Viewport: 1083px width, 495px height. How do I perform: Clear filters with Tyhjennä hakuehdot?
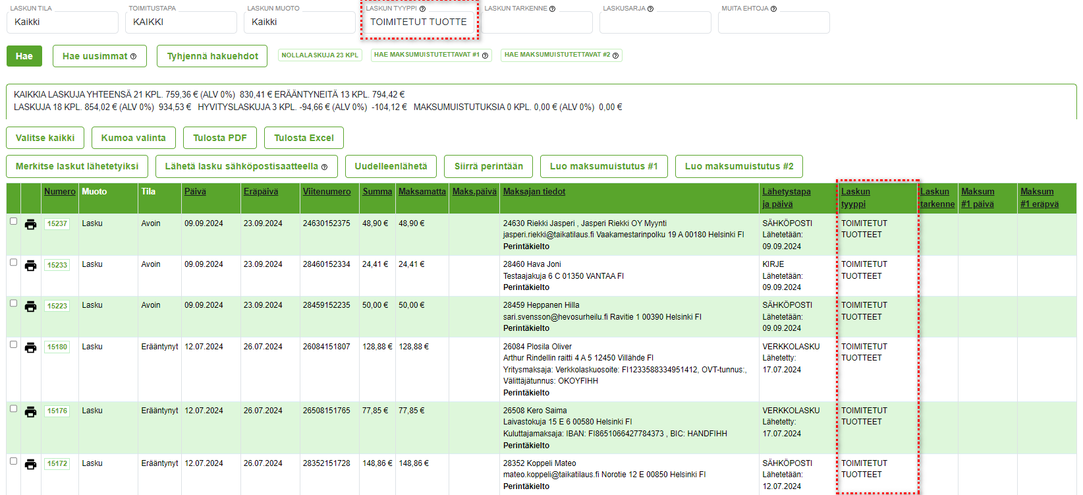pyautogui.click(x=212, y=56)
